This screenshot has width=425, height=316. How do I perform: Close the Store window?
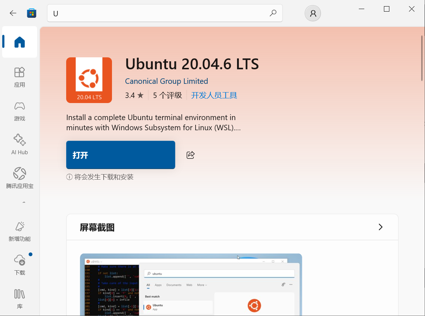pos(412,9)
